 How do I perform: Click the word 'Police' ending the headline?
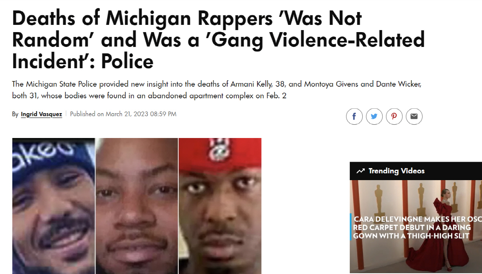127,61
